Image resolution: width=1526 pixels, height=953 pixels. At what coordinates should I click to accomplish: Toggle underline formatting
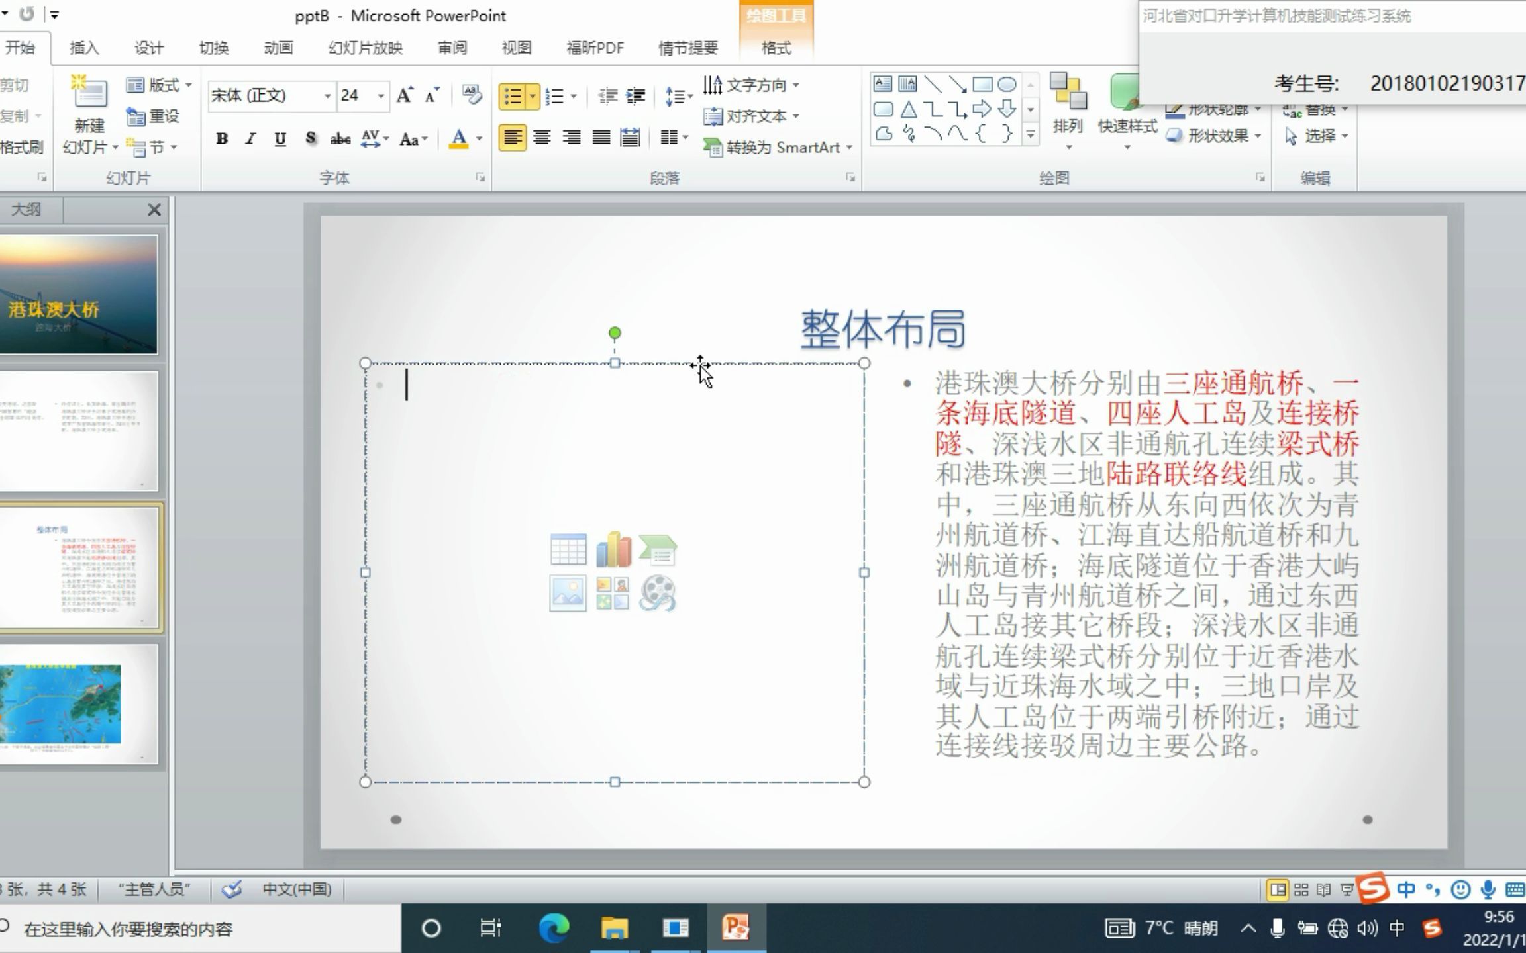pos(280,139)
